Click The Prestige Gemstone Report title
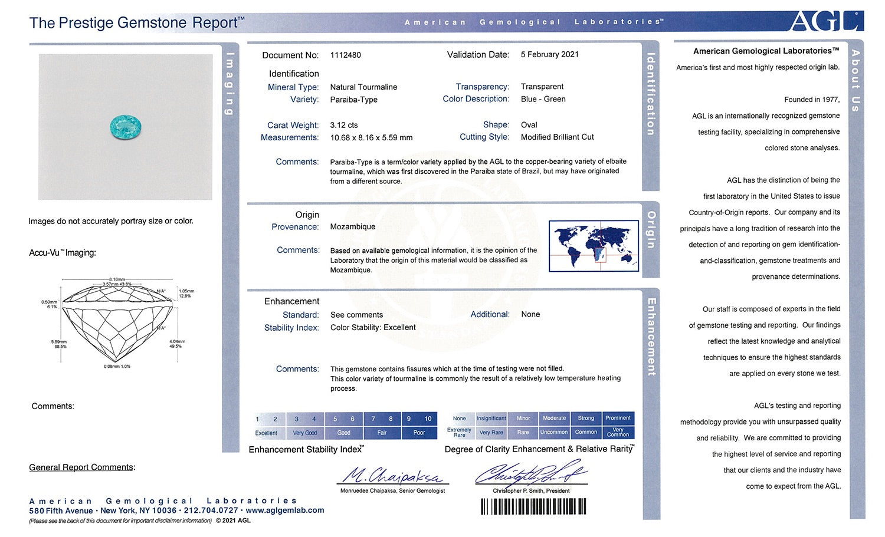Image resolution: width=885 pixels, height=537 pixels. [137, 23]
